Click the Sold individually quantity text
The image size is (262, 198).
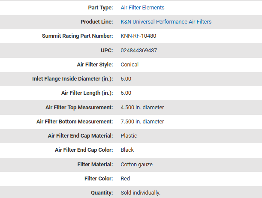(x=140, y=193)
